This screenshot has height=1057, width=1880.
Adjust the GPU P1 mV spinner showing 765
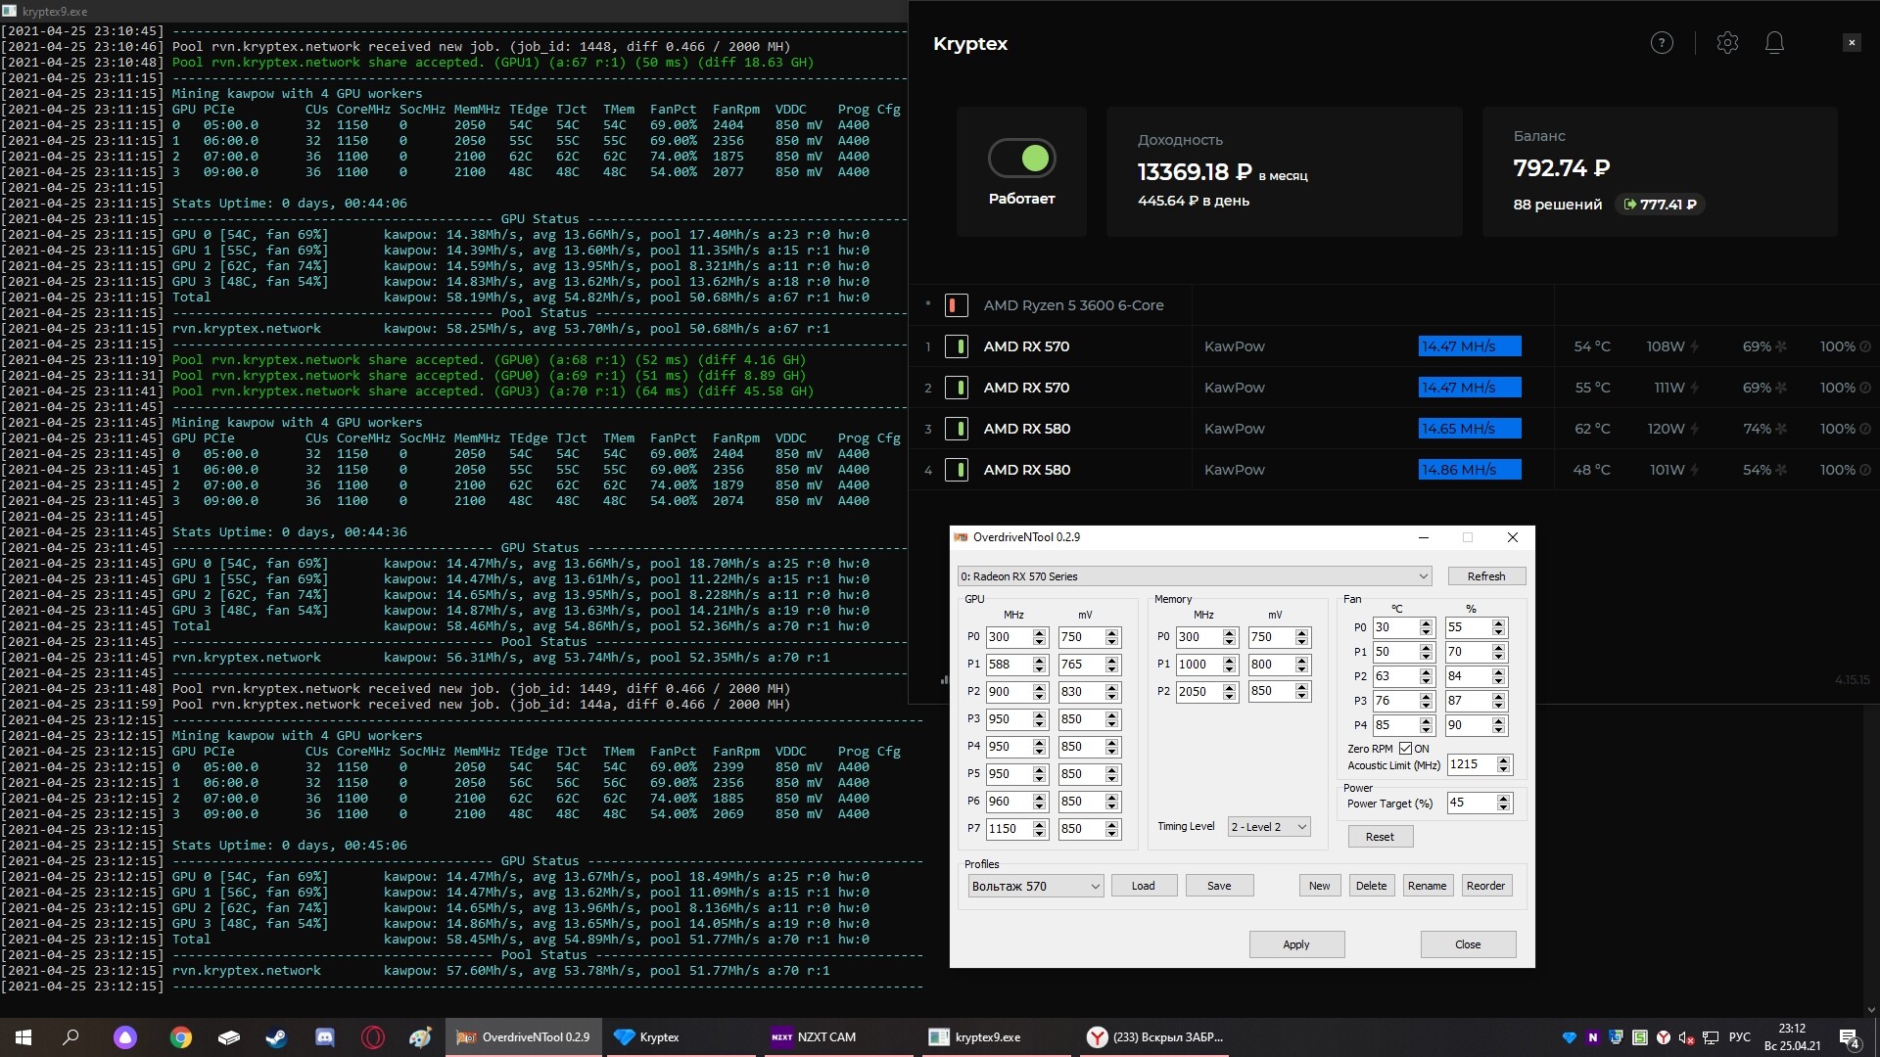[1112, 665]
